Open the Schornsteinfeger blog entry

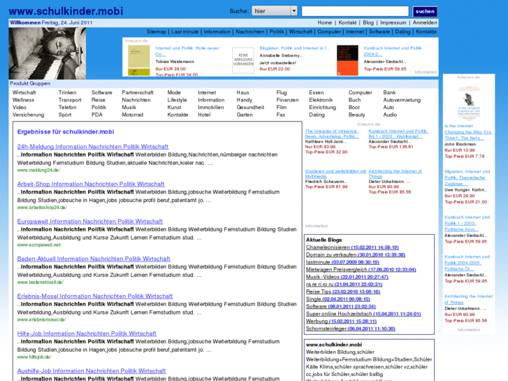click(351, 329)
